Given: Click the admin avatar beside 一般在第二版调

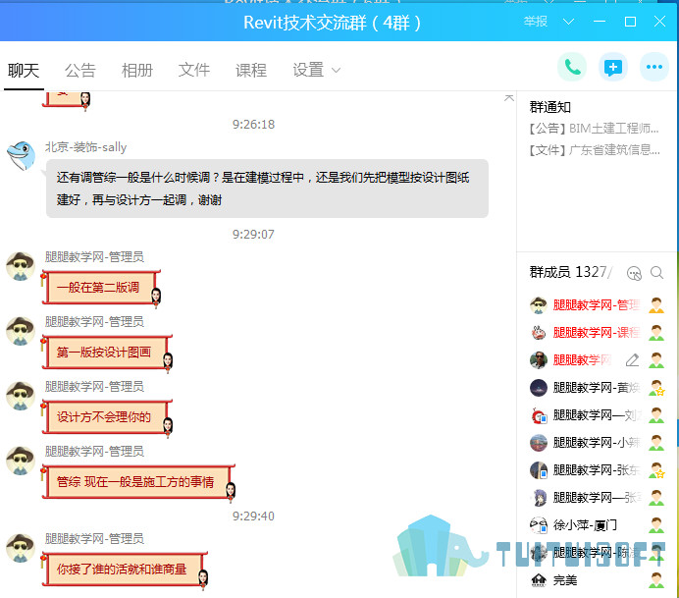Looking at the screenshot, I should point(21,266).
